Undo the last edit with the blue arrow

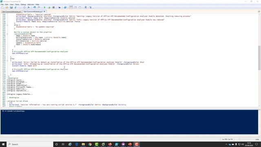[34, 7]
